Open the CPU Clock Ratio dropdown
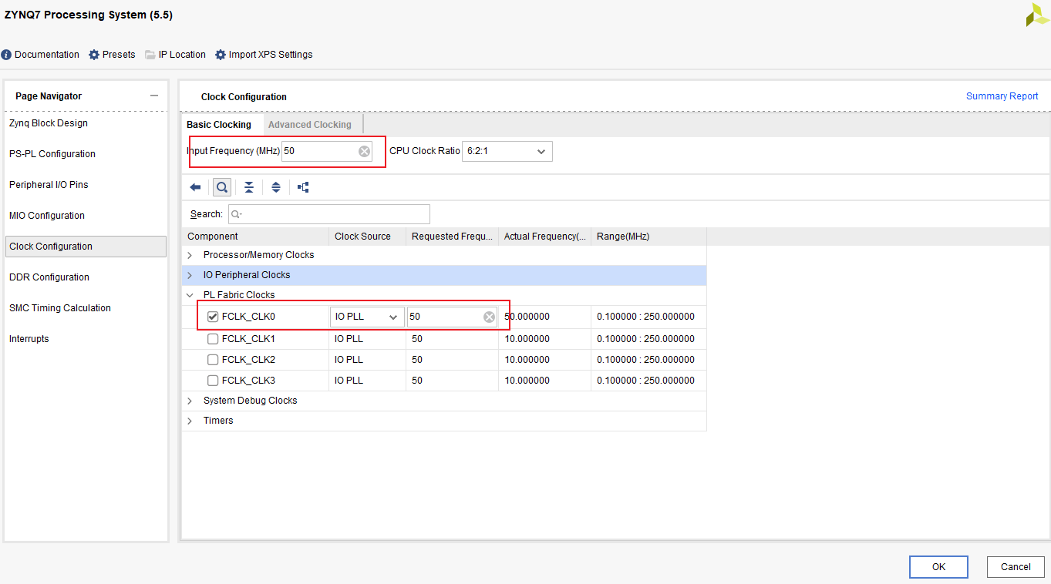The width and height of the screenshot is (1051, 584). (x=507, y=151)
